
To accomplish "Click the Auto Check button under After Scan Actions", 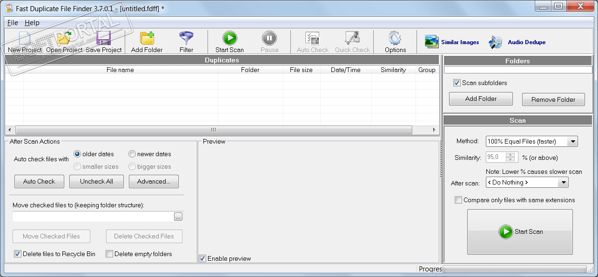I will click(x=39, y=181).
